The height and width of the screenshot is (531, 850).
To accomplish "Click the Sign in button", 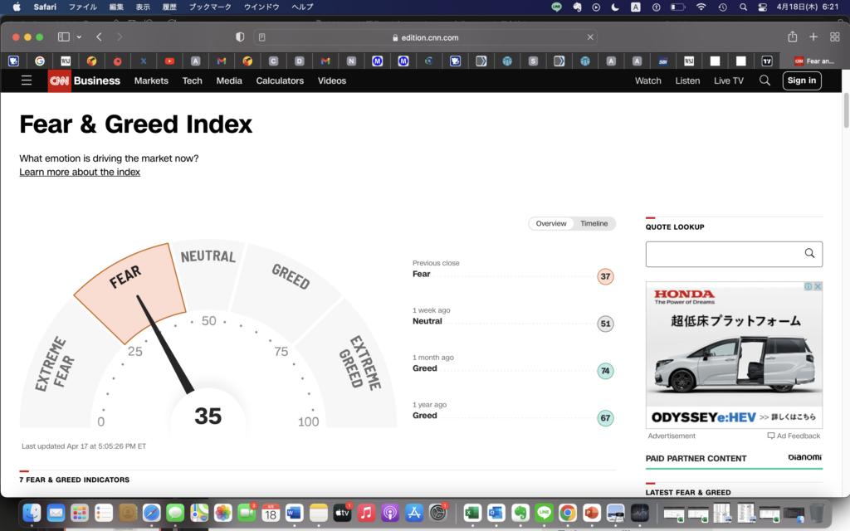I will (801, 80).
